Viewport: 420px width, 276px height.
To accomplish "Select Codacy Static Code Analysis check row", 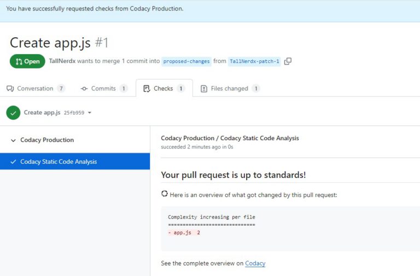I will pyautogui.click(x=75, y=162).
